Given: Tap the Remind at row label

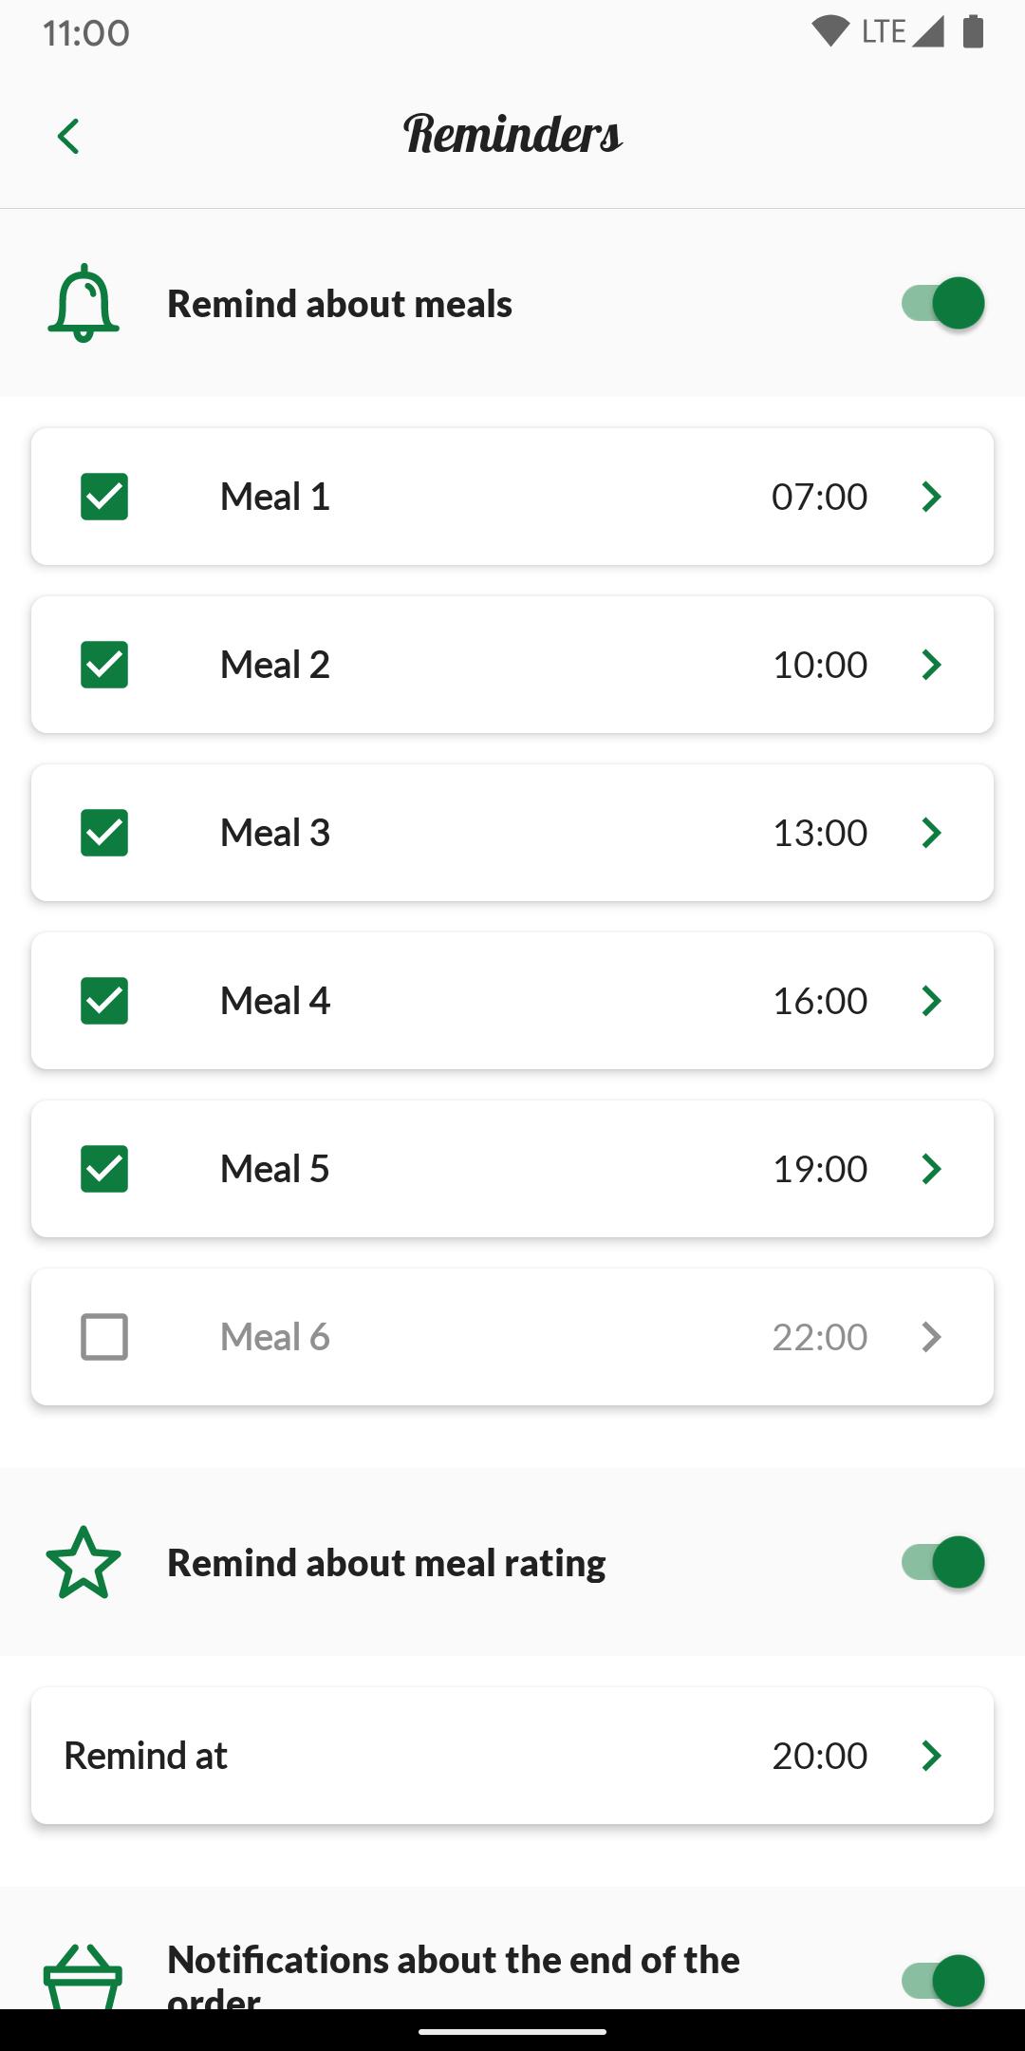Looking at the screenshot, I should 145,1756.
